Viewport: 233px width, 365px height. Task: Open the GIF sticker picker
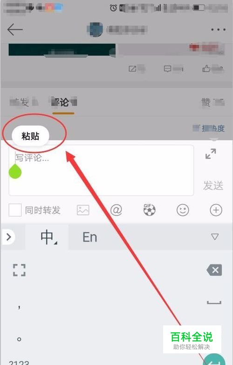pyautogui.click(x=149, y=210)
